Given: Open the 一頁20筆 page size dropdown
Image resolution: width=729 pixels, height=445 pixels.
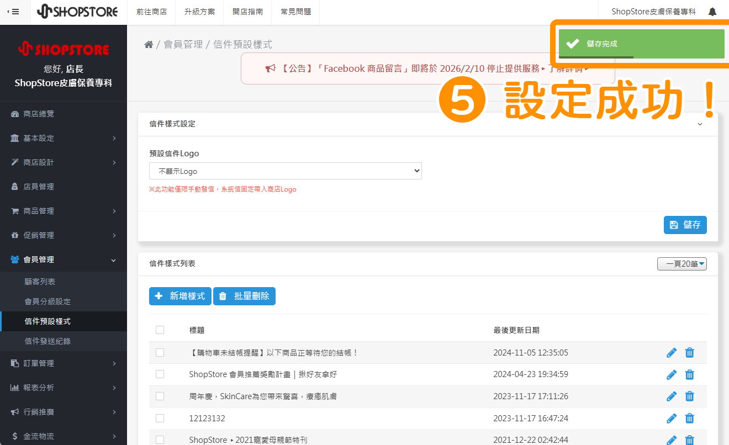Looking at the screenshot, I should tap(682, 264).
